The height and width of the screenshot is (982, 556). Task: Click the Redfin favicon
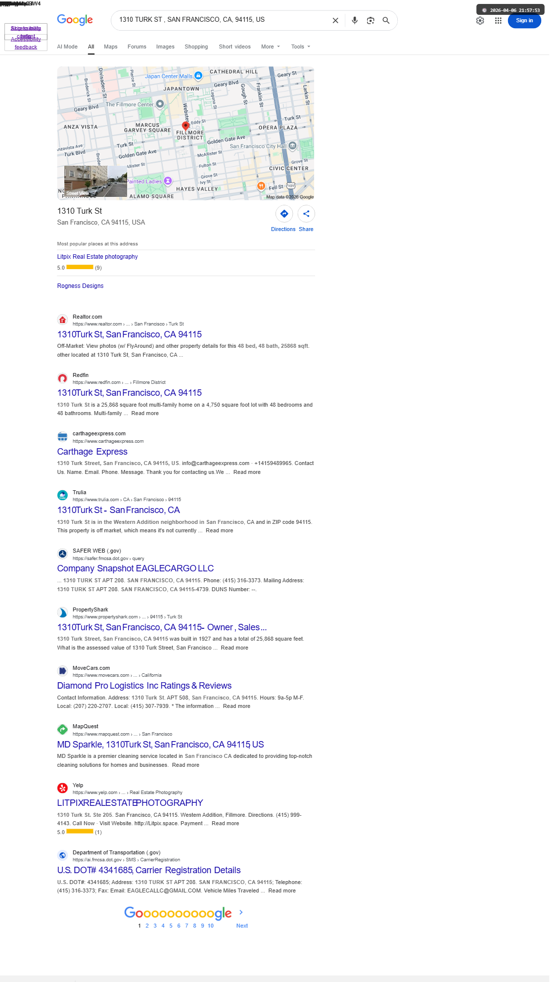(x=62, y=378)
